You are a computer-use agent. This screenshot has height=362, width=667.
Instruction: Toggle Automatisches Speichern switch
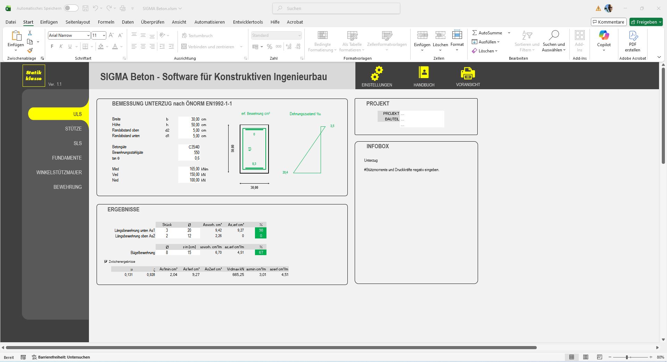pos(71,8)
